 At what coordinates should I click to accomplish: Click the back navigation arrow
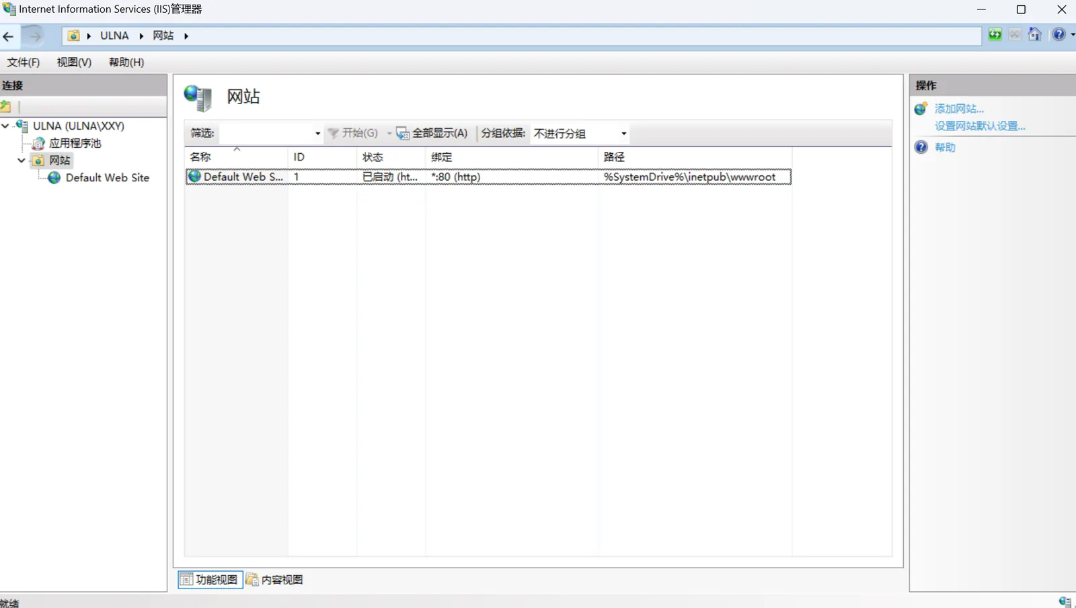pos(9,36)
